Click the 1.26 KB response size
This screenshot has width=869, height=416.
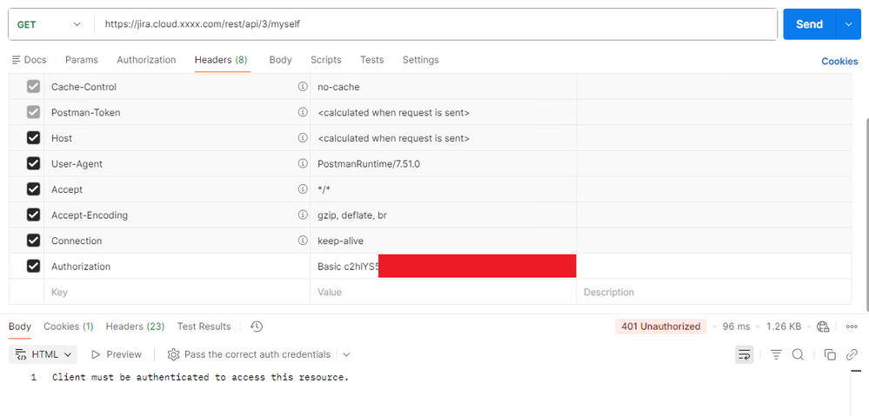point(784,327)
